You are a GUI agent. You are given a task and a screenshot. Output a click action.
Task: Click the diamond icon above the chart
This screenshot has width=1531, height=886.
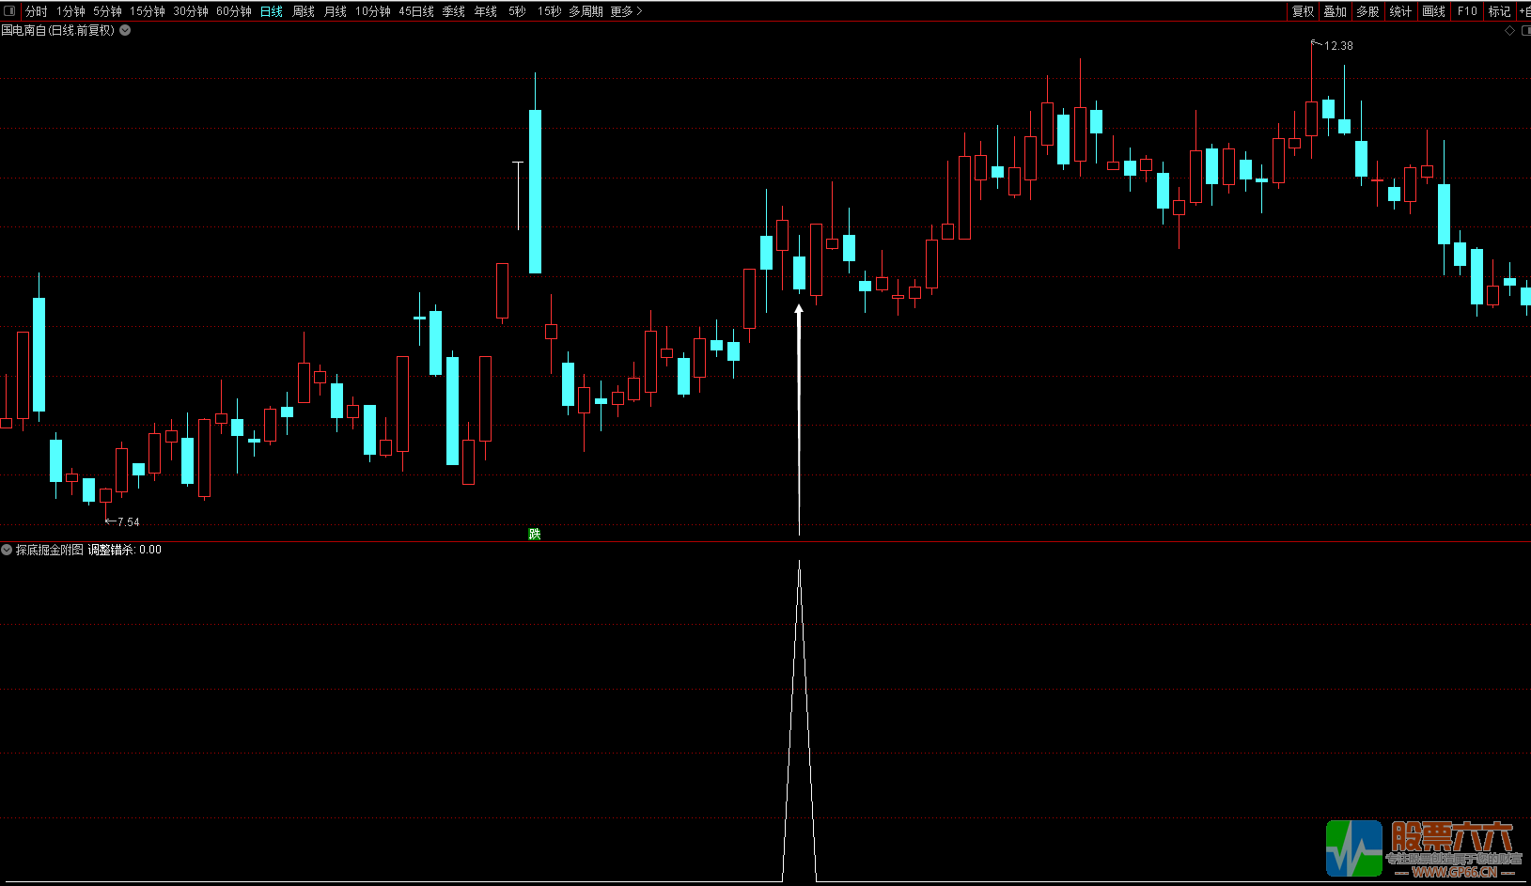tap(1510, 31)
